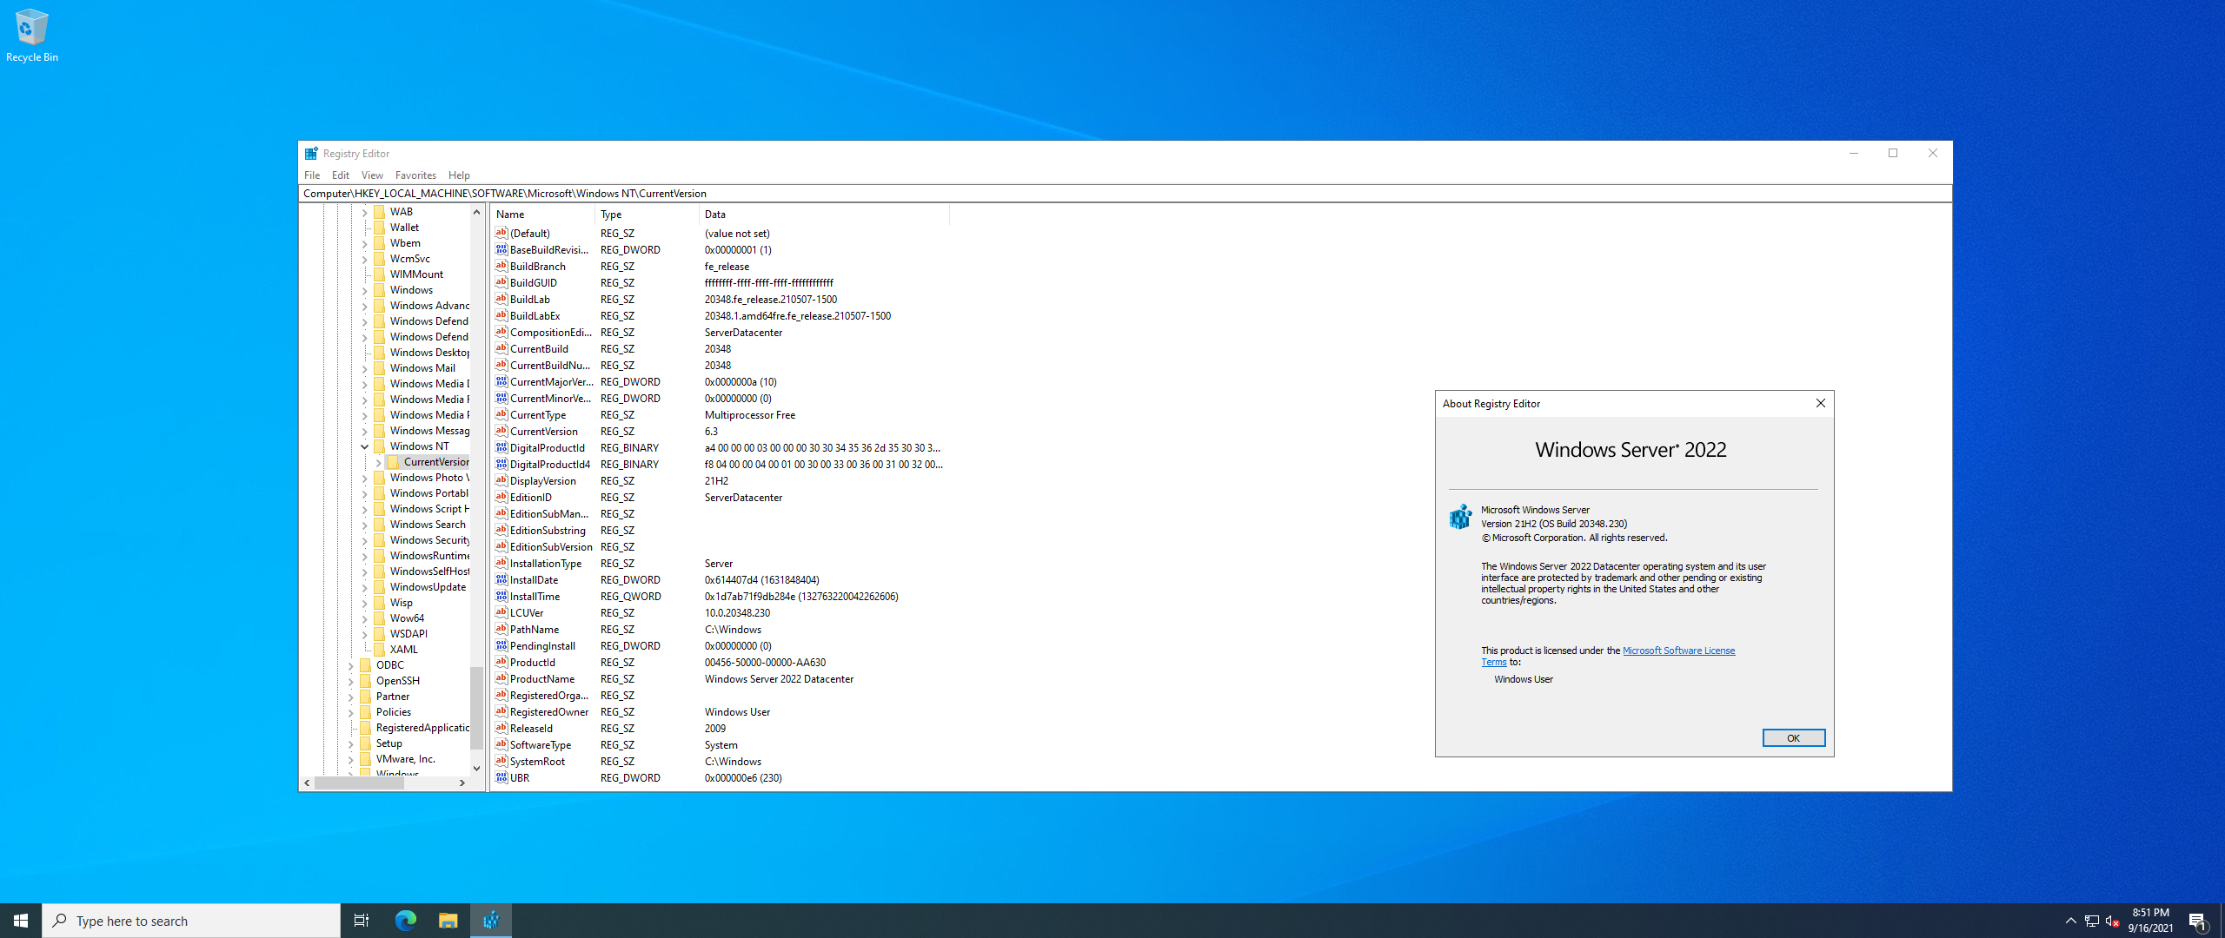
Task: Open the Microsoft Software License Terms link
Action: pyautogui.click(x=1678, y=651)
